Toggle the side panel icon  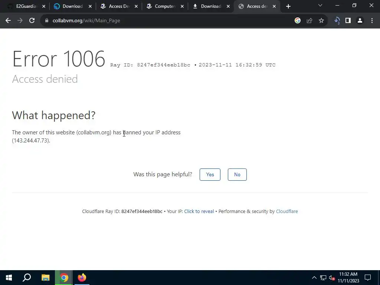(x=348, y=21)
